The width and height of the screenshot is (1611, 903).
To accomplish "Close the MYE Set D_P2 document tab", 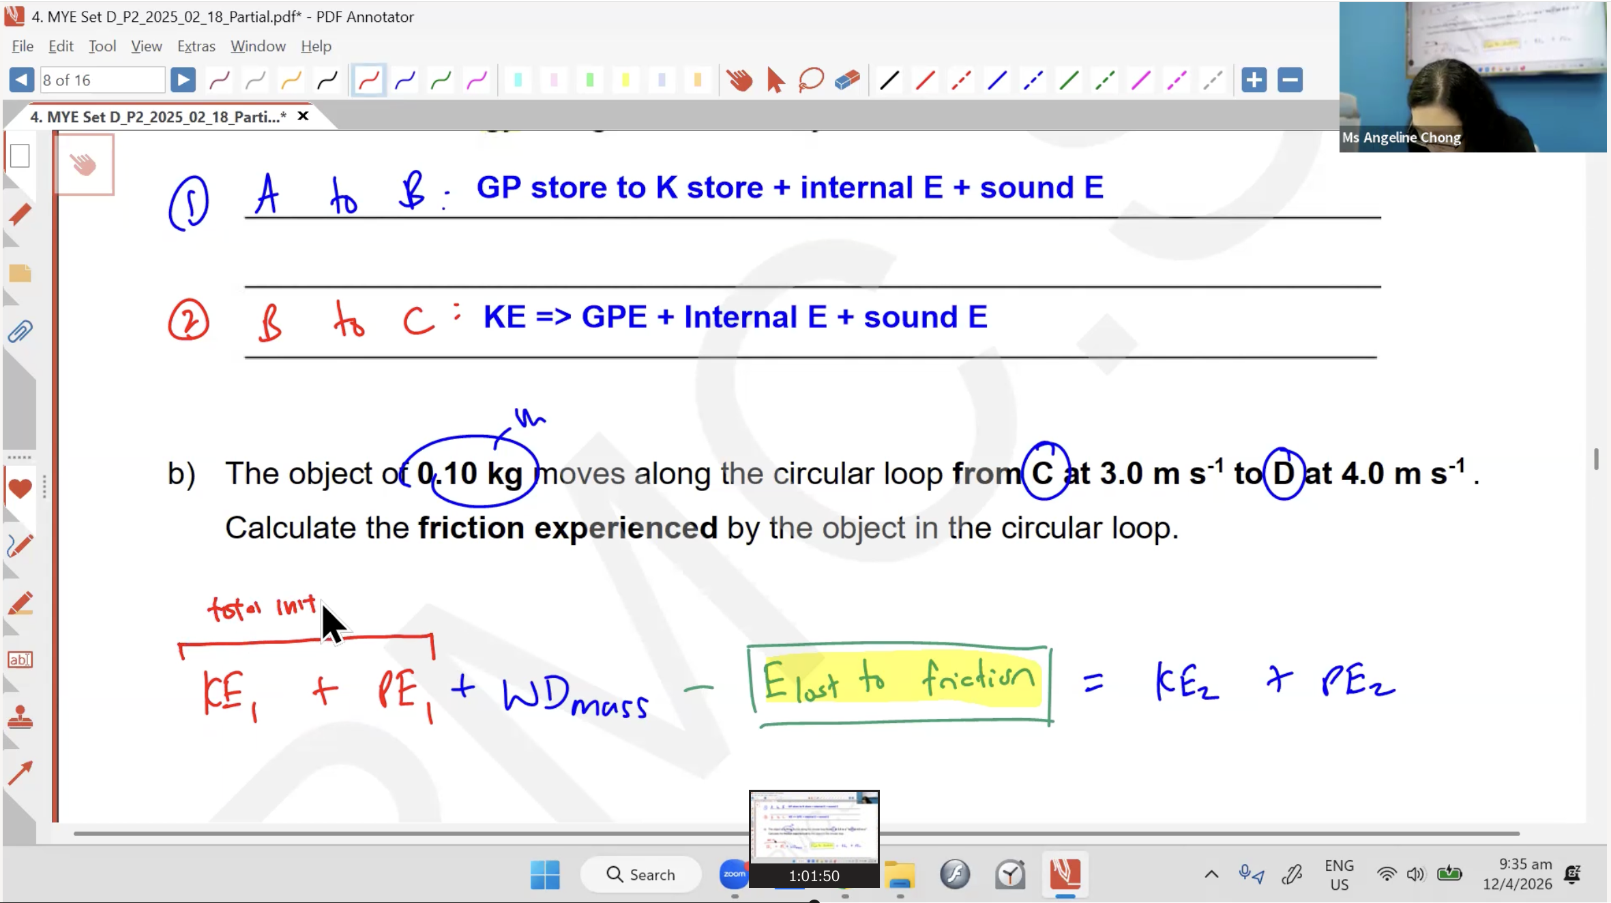I will click(303, 116).
